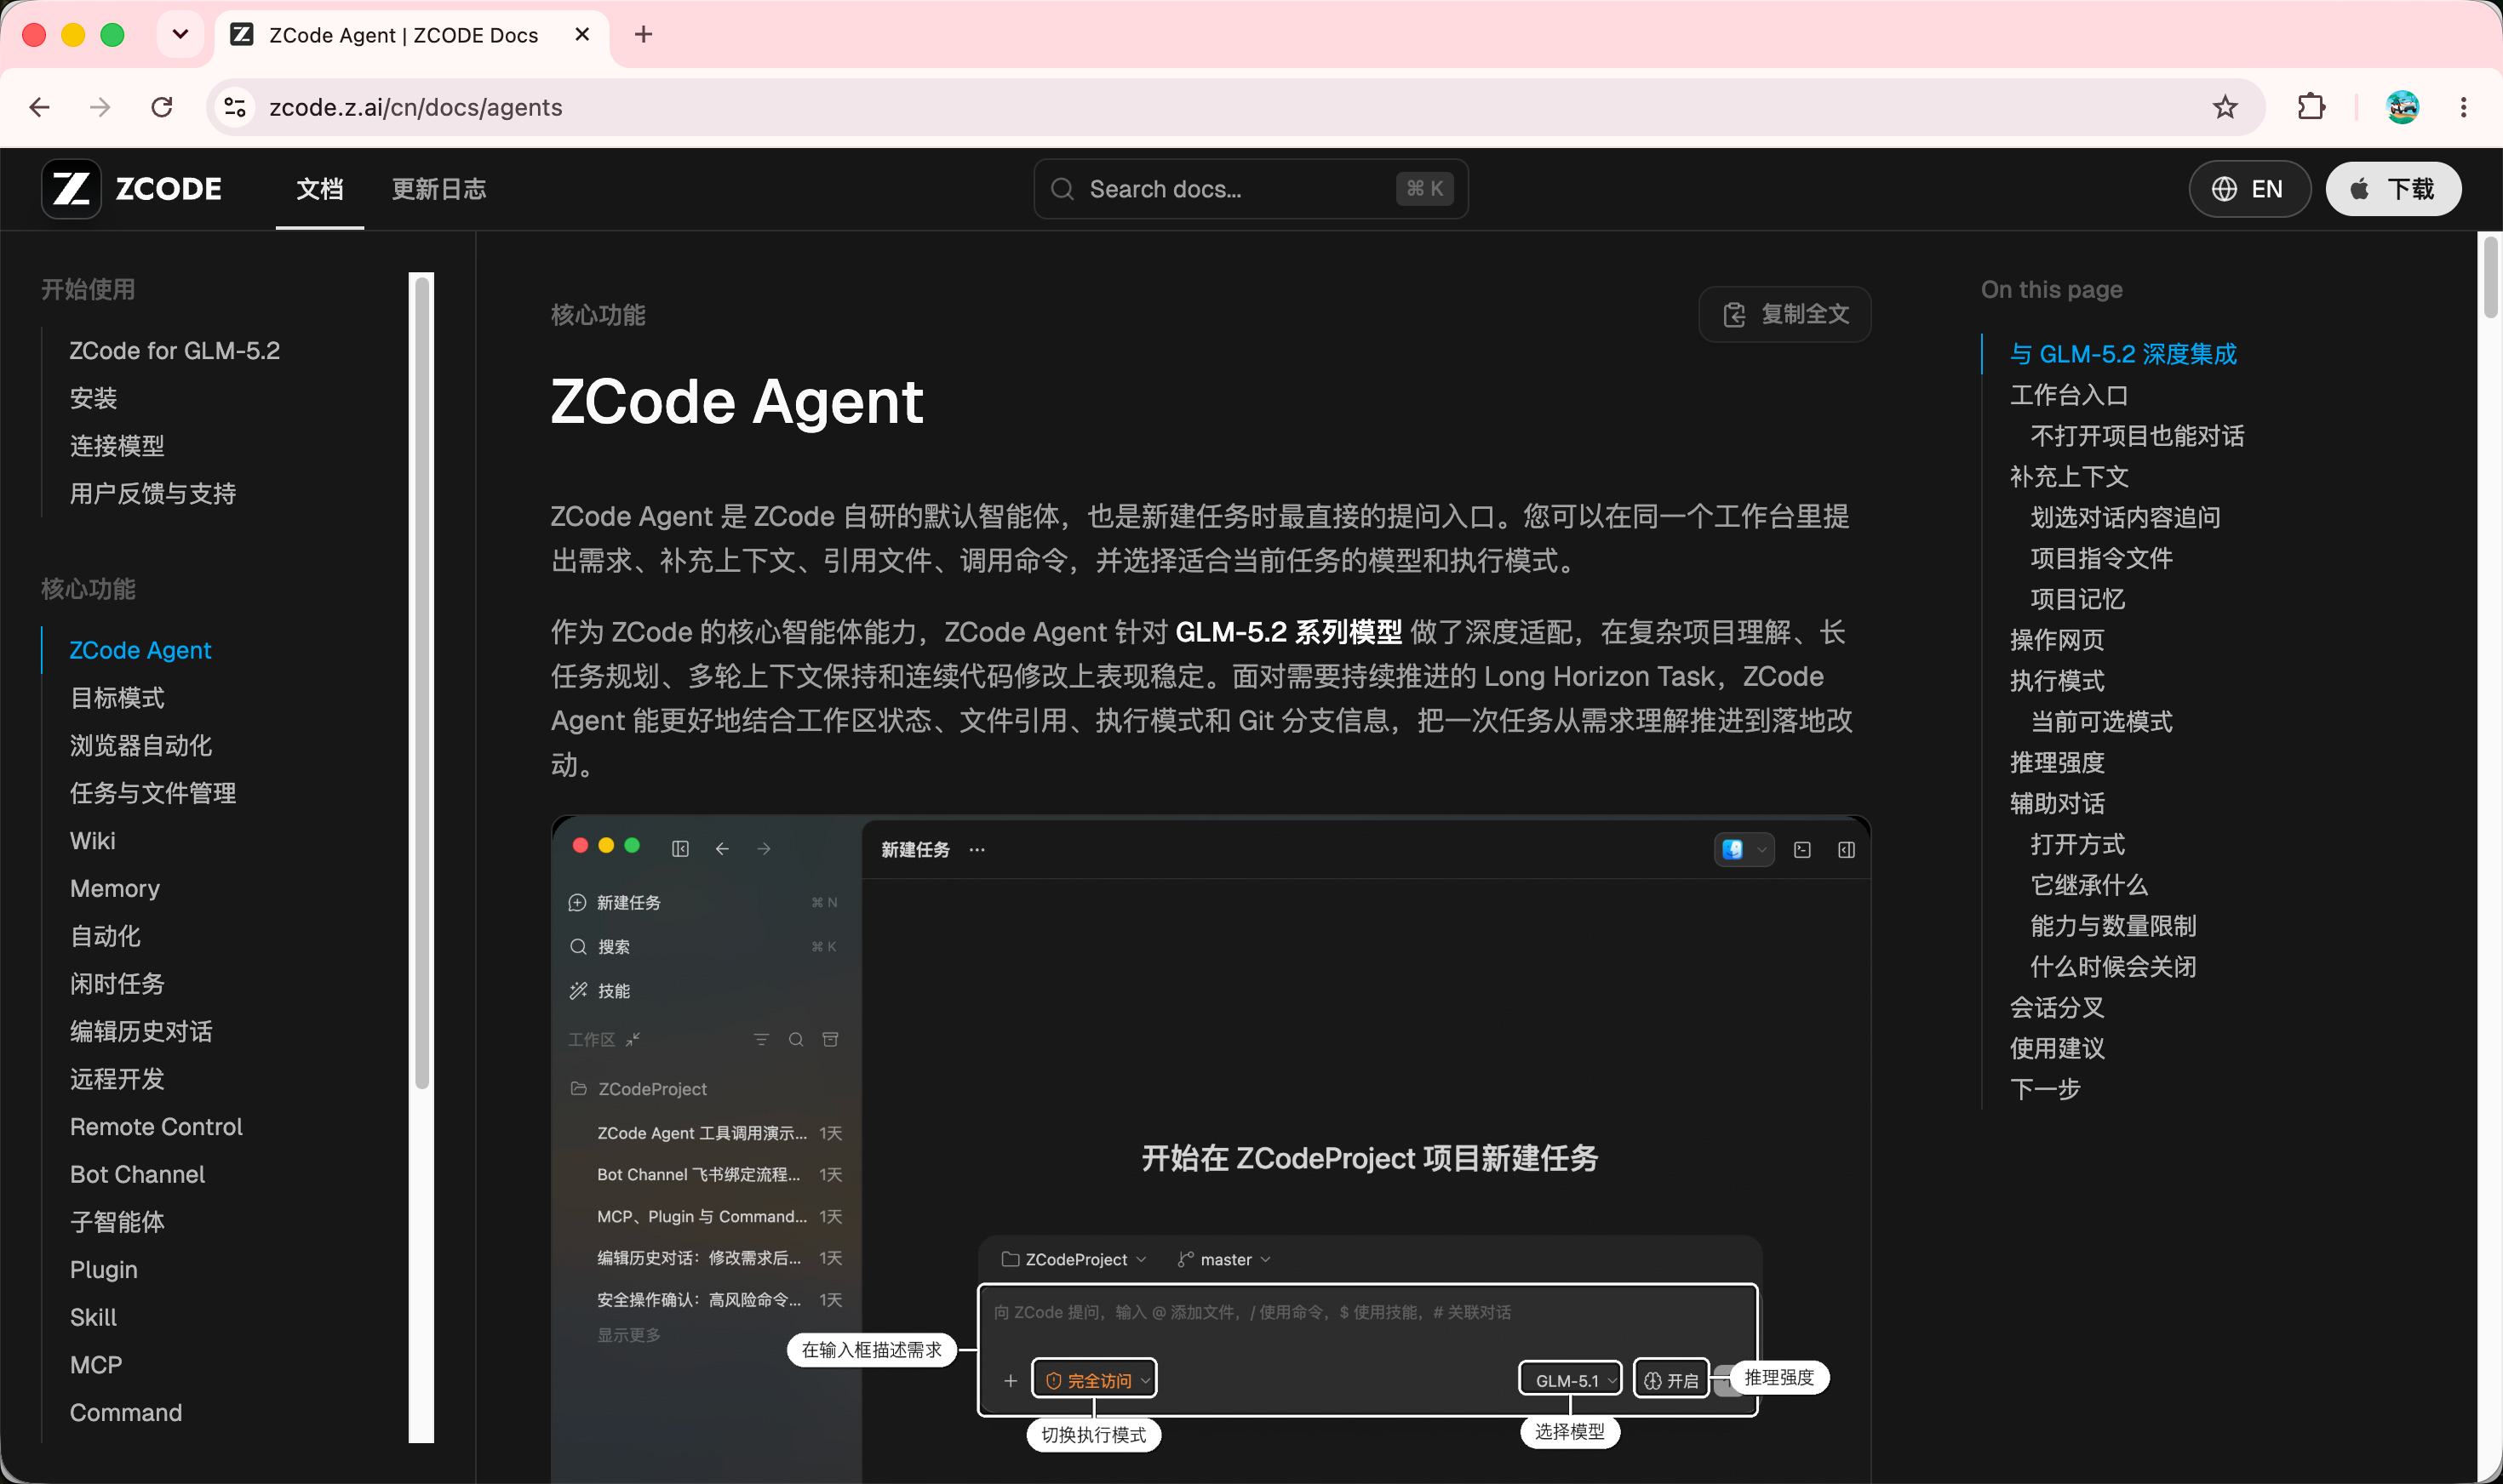Open 闲时任务 sidebar item
This screenshot has width=2503, height=1484.
coord(117,984)
